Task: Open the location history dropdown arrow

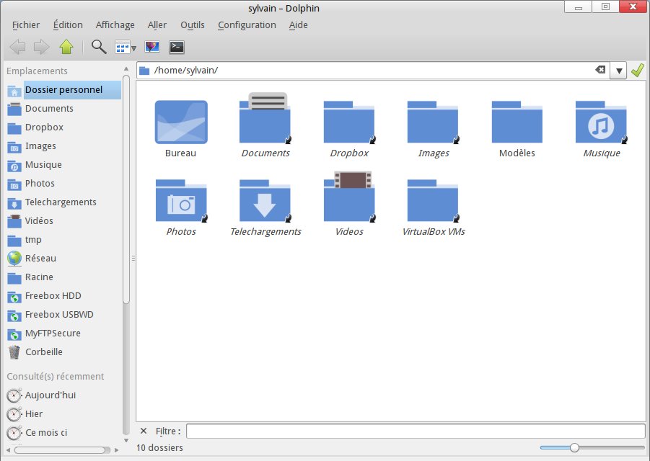Action: click(x=619, y=71)
